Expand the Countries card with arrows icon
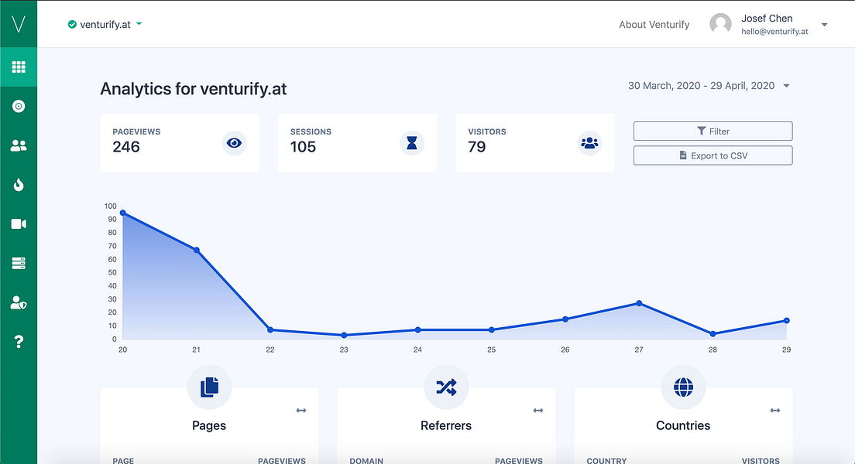This screenshot has height=464, width=855. pos(774,411)
